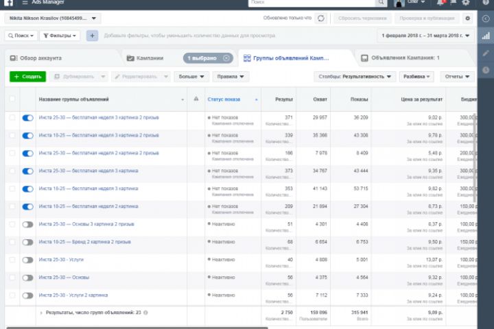Enable the 'Инста 25-30 - Услуги 2 картинка' toggle
Viewport: 494px width, 329px height.
pyautogui.click(x=27, y=295)
